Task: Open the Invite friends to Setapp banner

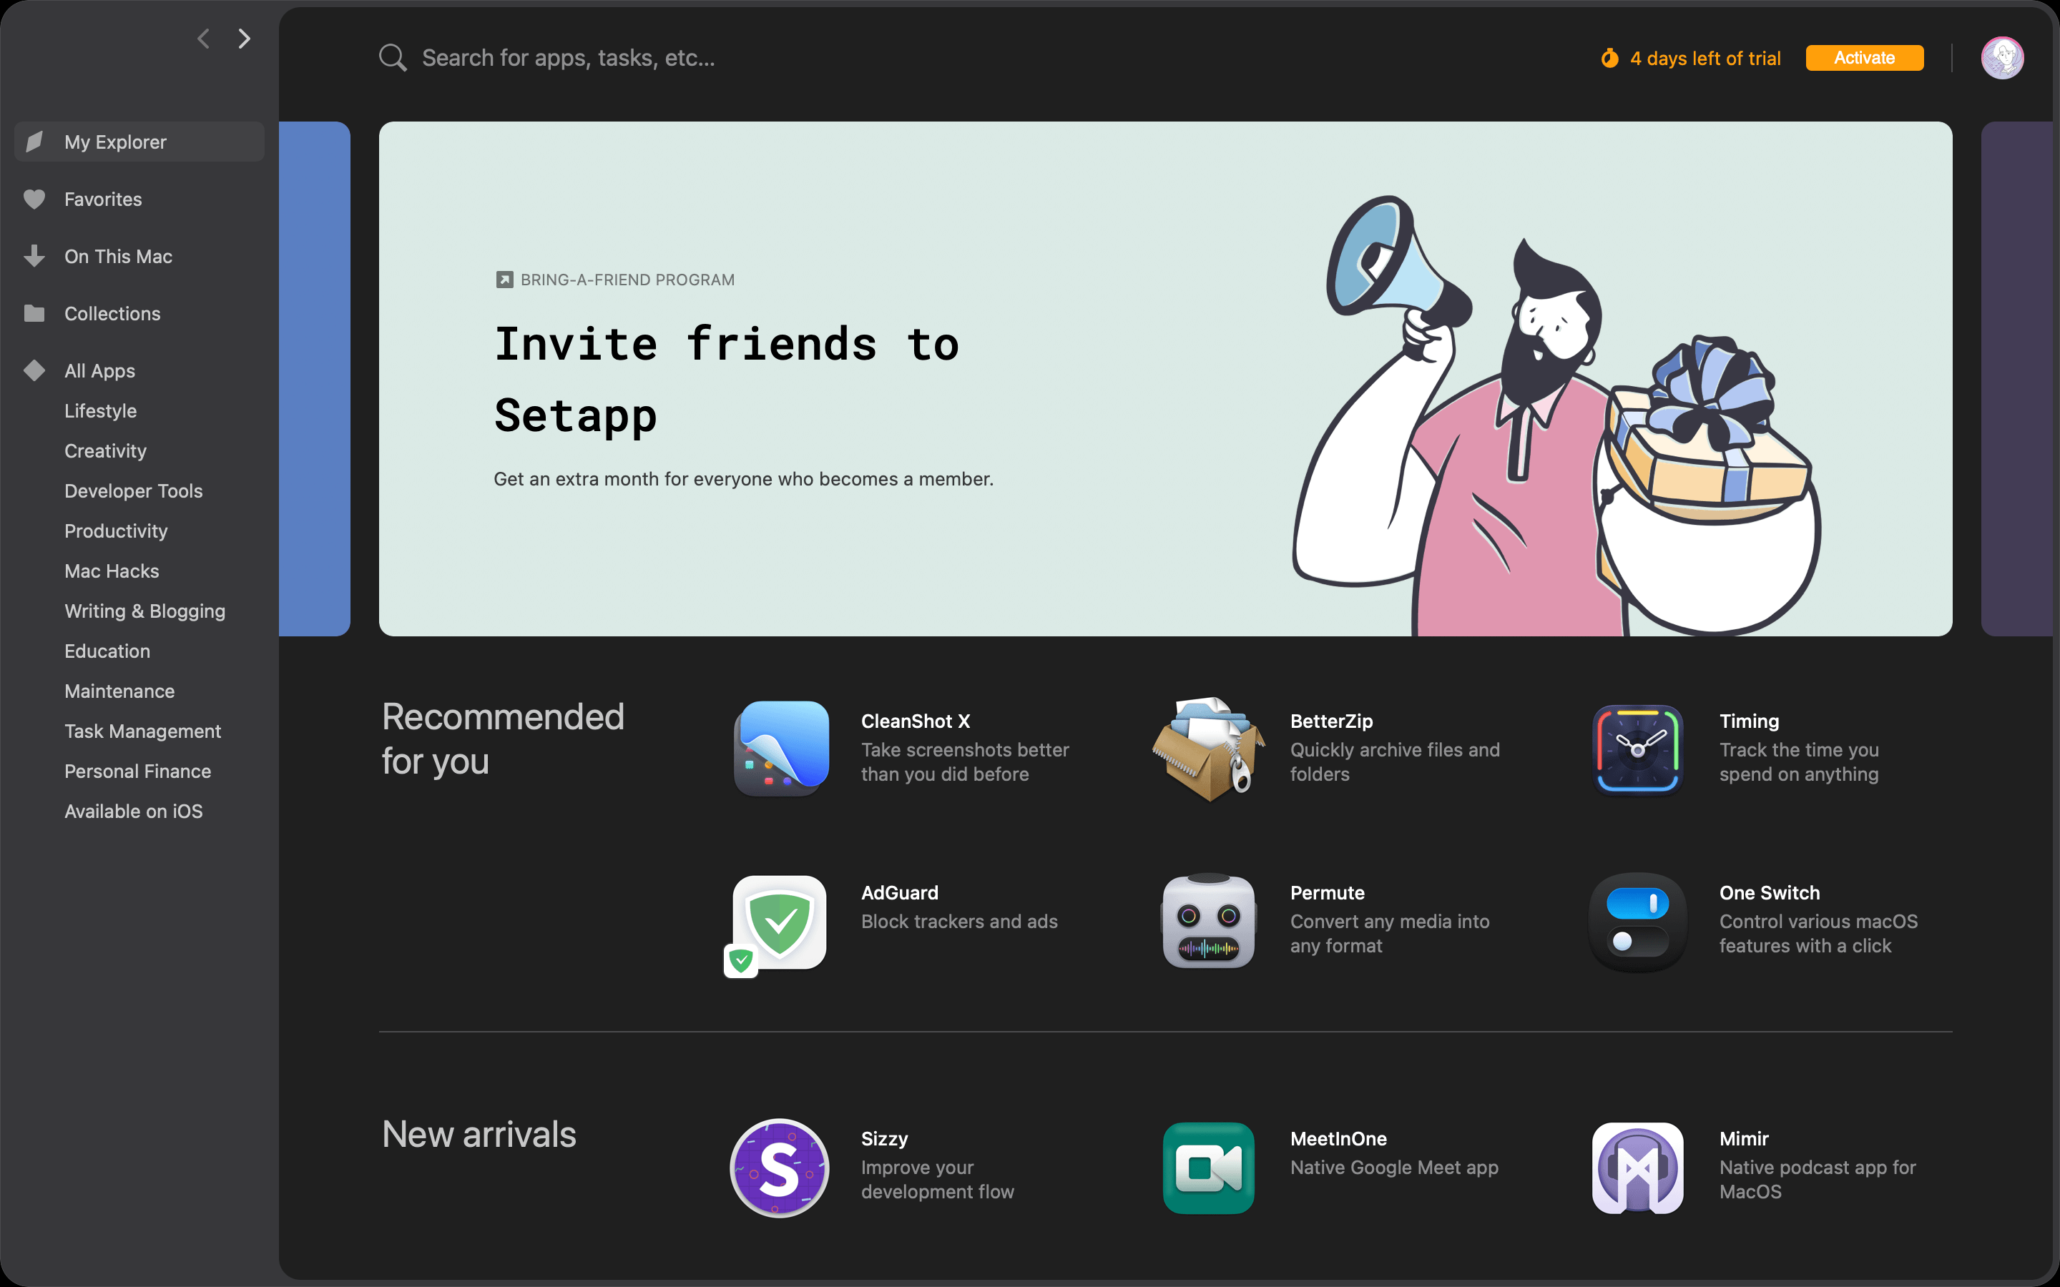Action: click(x=1165, y=379)
